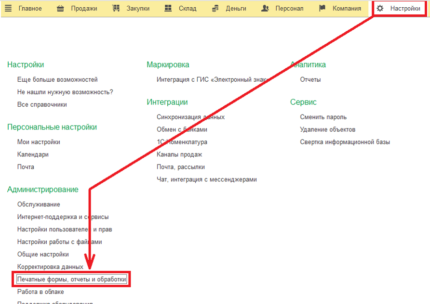The width and height of the screenshot is (430, 304).
Task: Click the flag icon for Компания
Action: 322,9
